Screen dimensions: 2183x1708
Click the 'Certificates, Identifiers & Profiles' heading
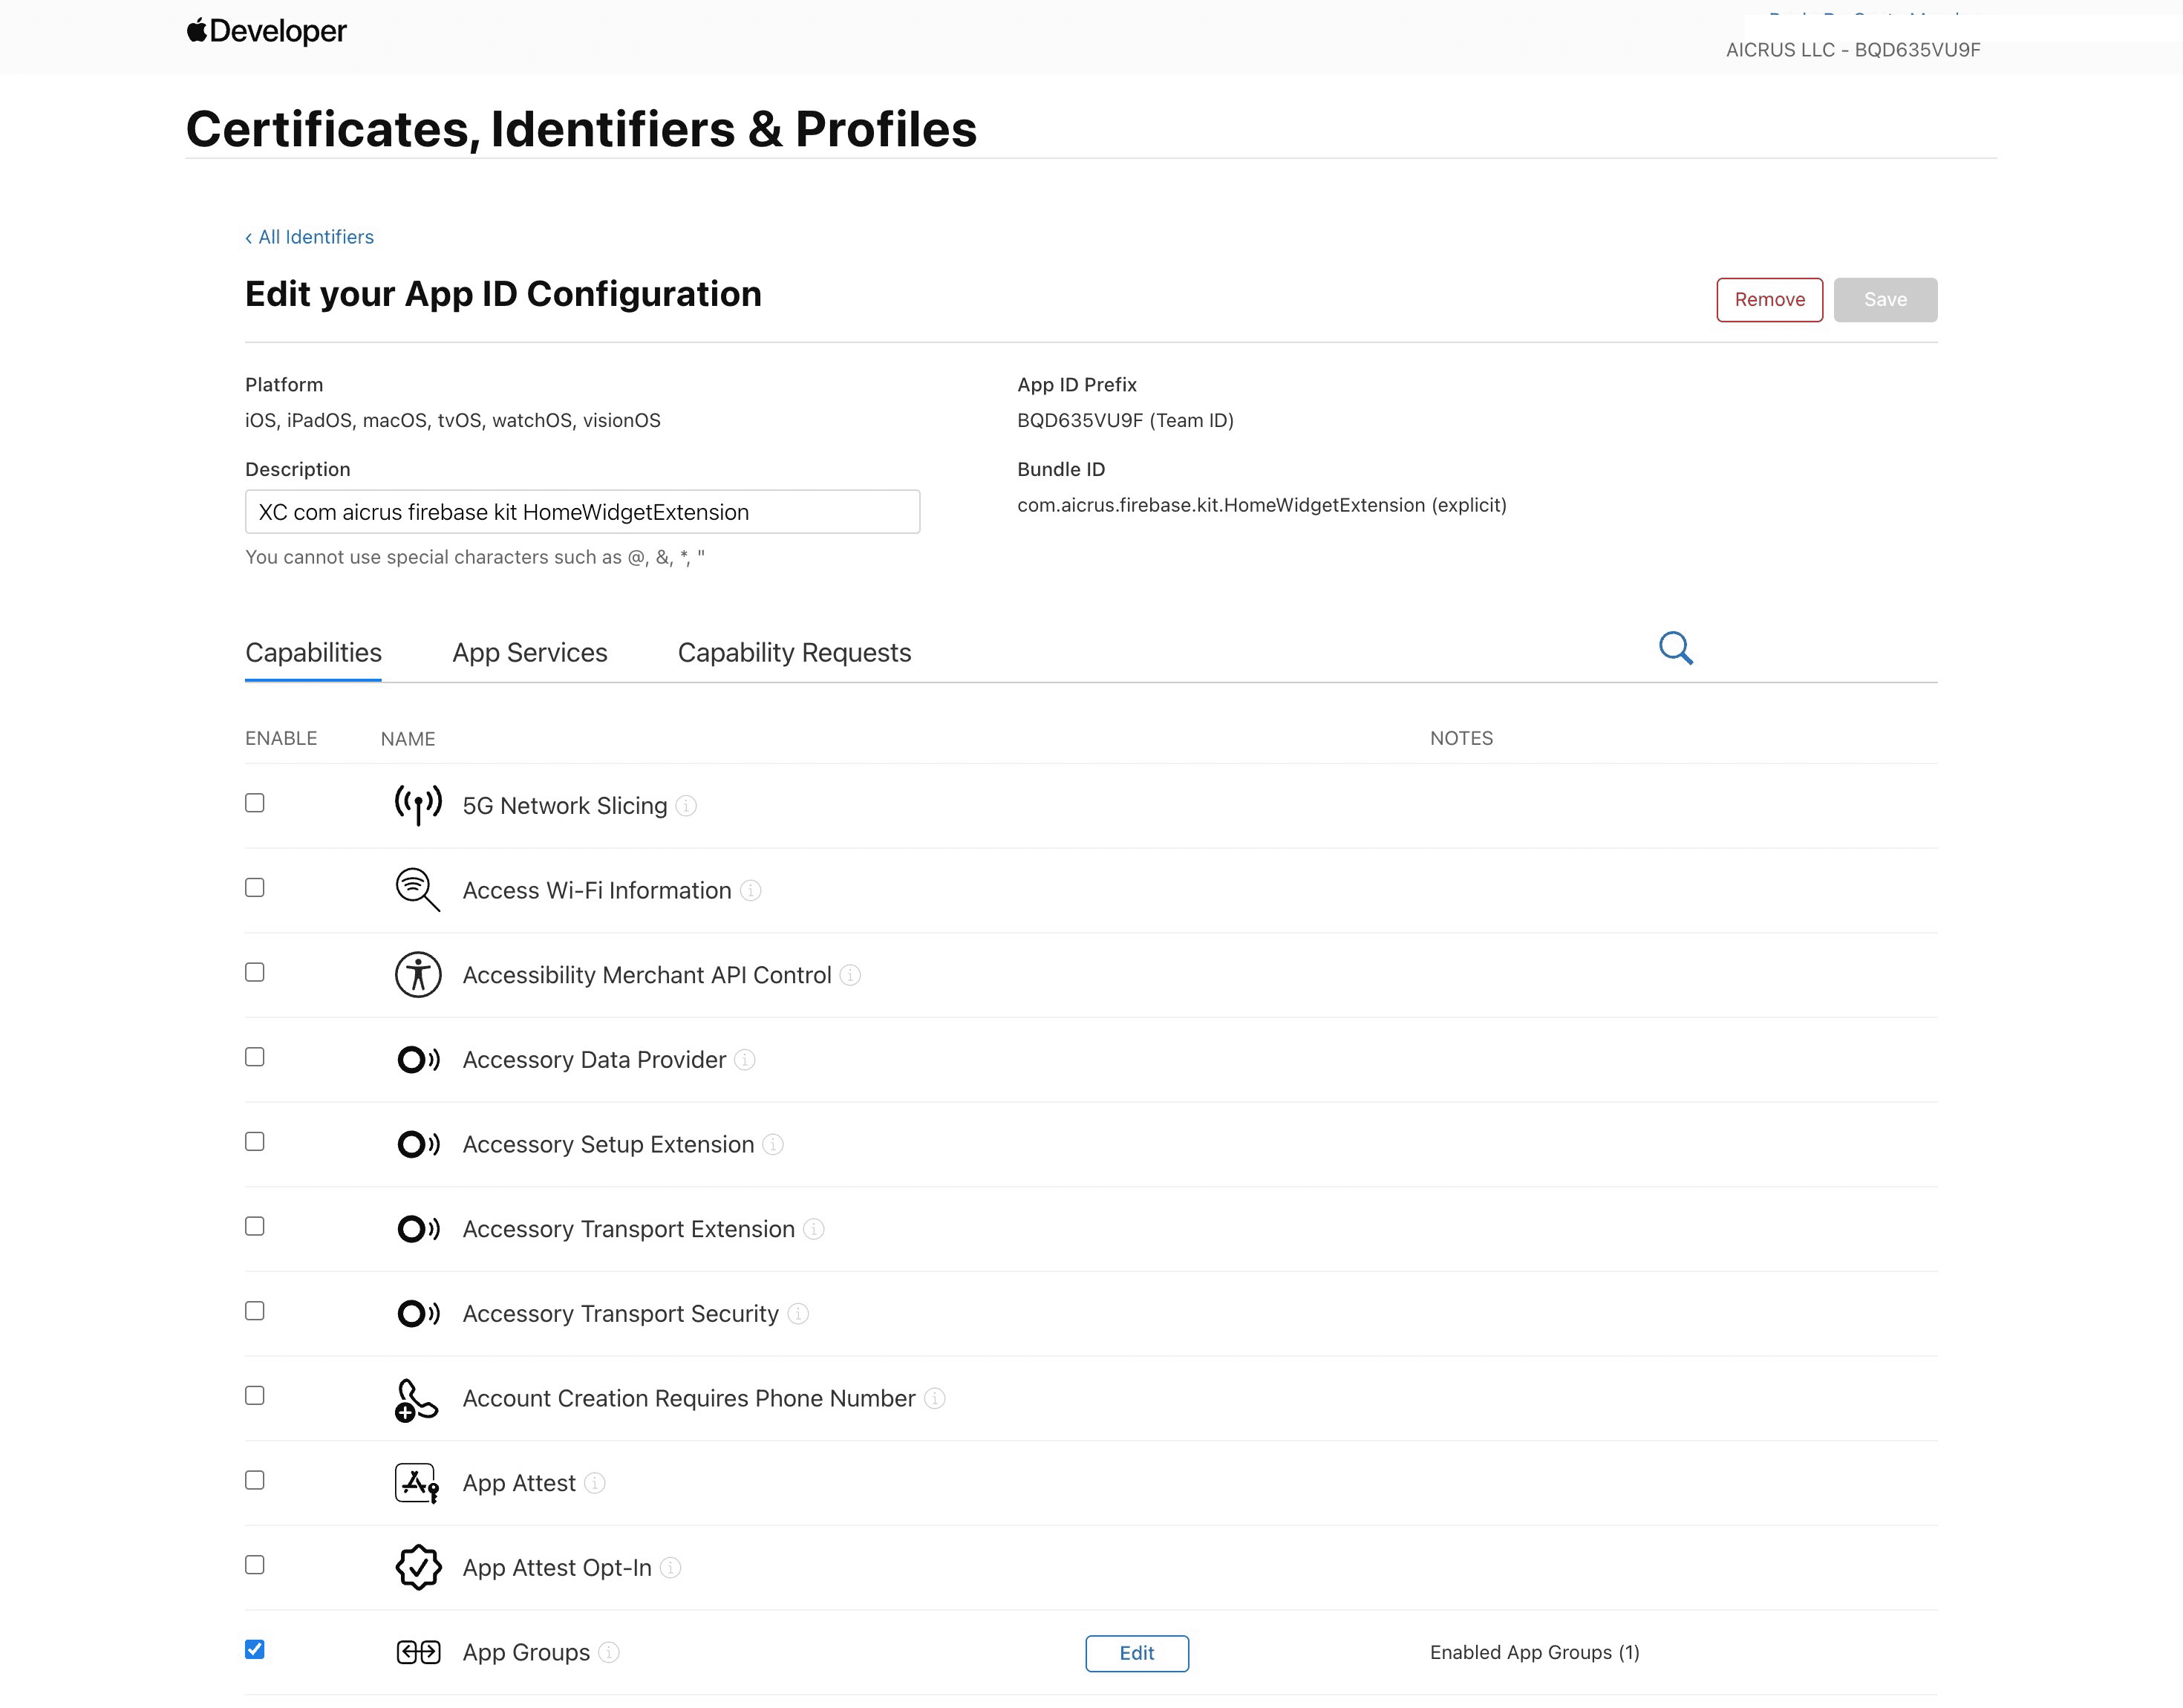581,129
